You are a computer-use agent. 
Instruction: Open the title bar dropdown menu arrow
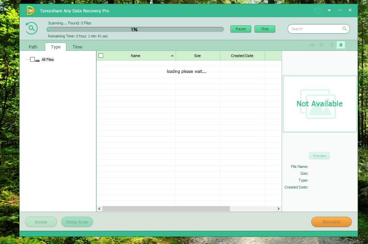point(329,11)
